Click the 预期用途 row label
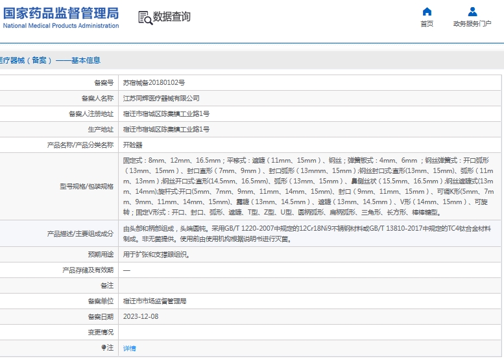Image resolution: width=504 pixels, height=361 pixels. pyautogui.click(x=101, y=255)
